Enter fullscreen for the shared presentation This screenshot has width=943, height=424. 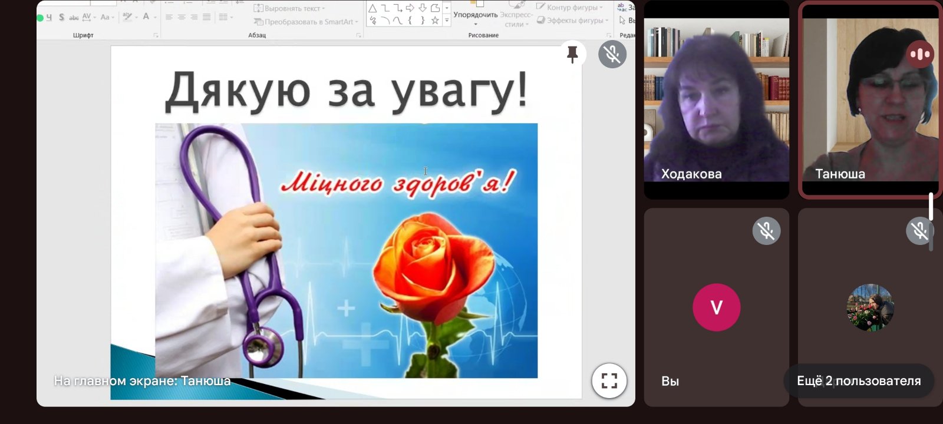click(609, 381)
